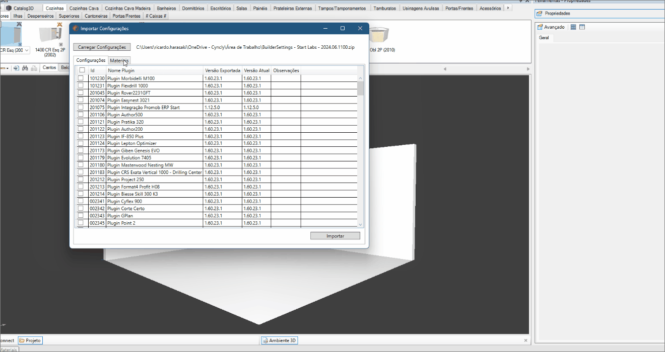The width and height of the screenshot is (665, 352).
Task: Click the Ambiente 3D tab icon
Action: tap(265, 340)
